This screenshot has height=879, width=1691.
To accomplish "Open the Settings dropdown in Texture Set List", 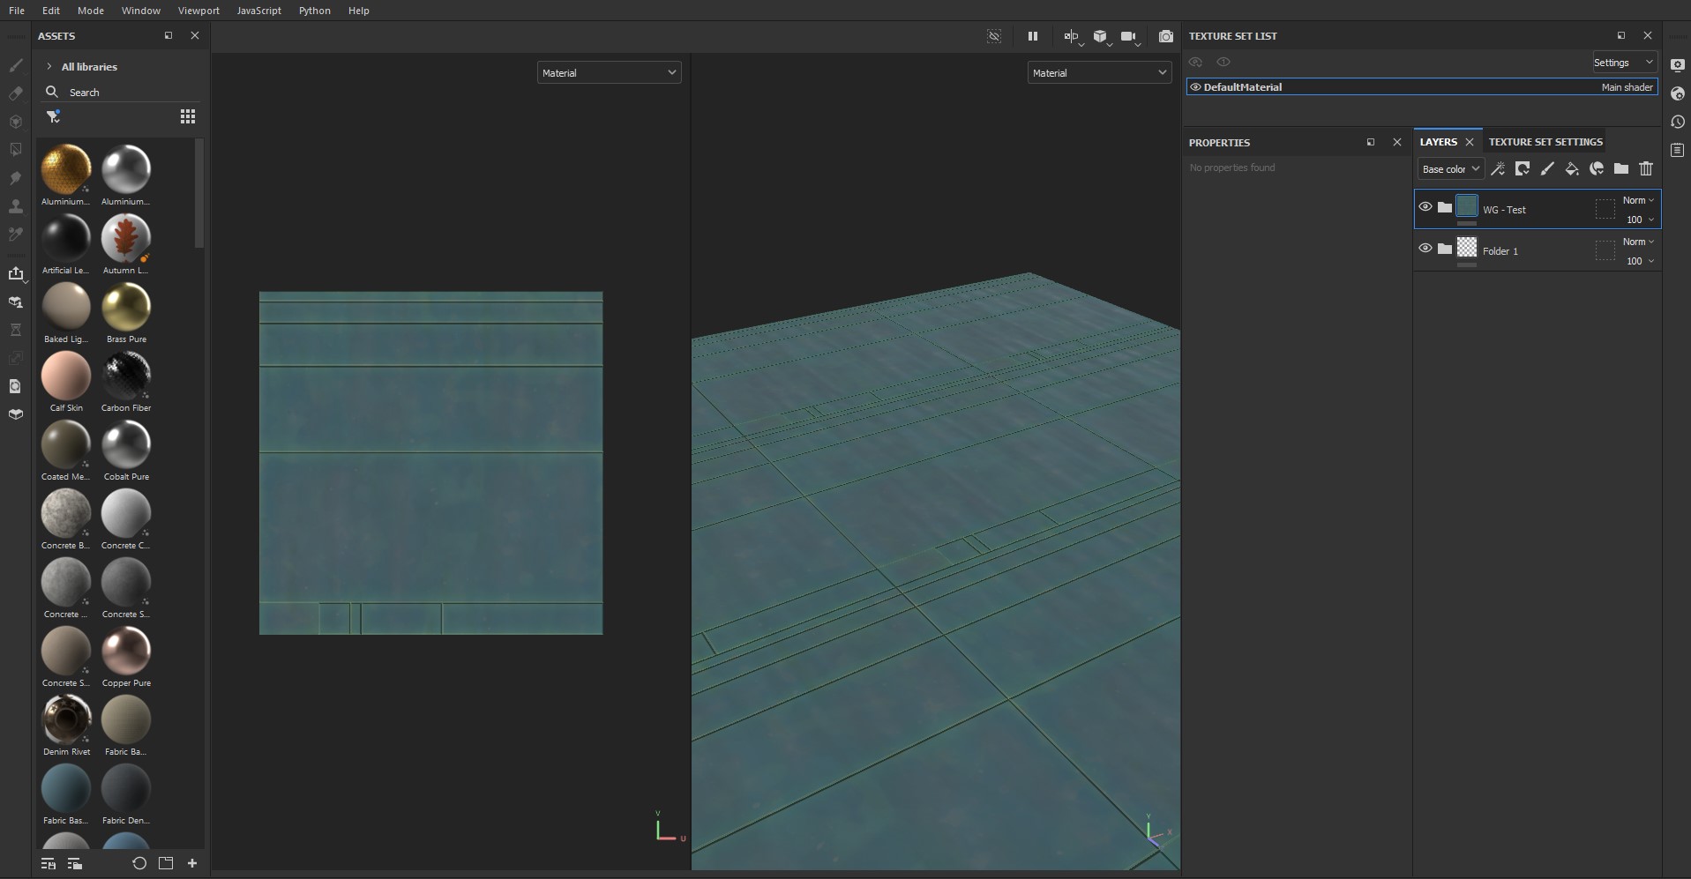I will (x=1621, y=62).
